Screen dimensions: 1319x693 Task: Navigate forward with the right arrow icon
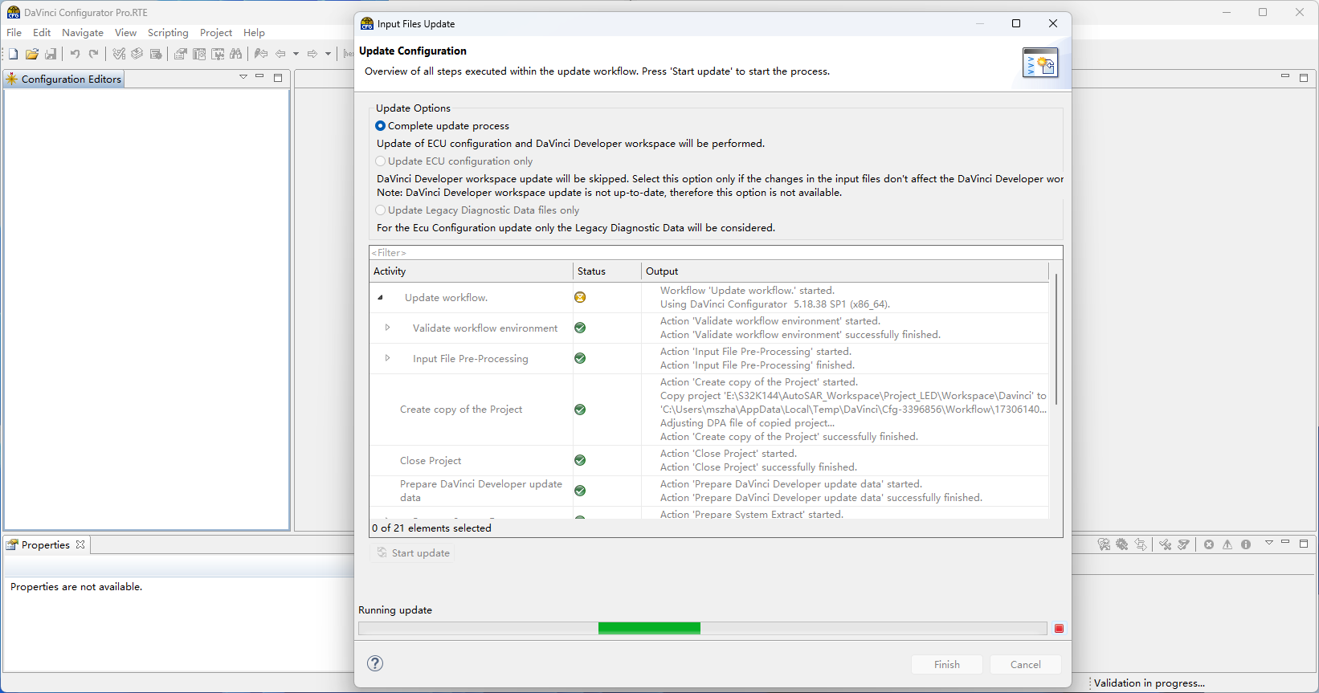[312, 54]
